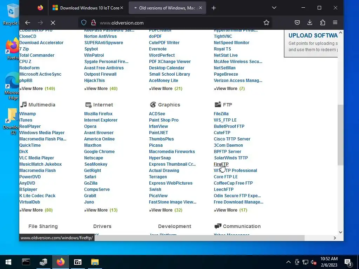Select the Microsoft Edge desktop shortcut
This screenshot has width=359, height=269.
[12, 86]
